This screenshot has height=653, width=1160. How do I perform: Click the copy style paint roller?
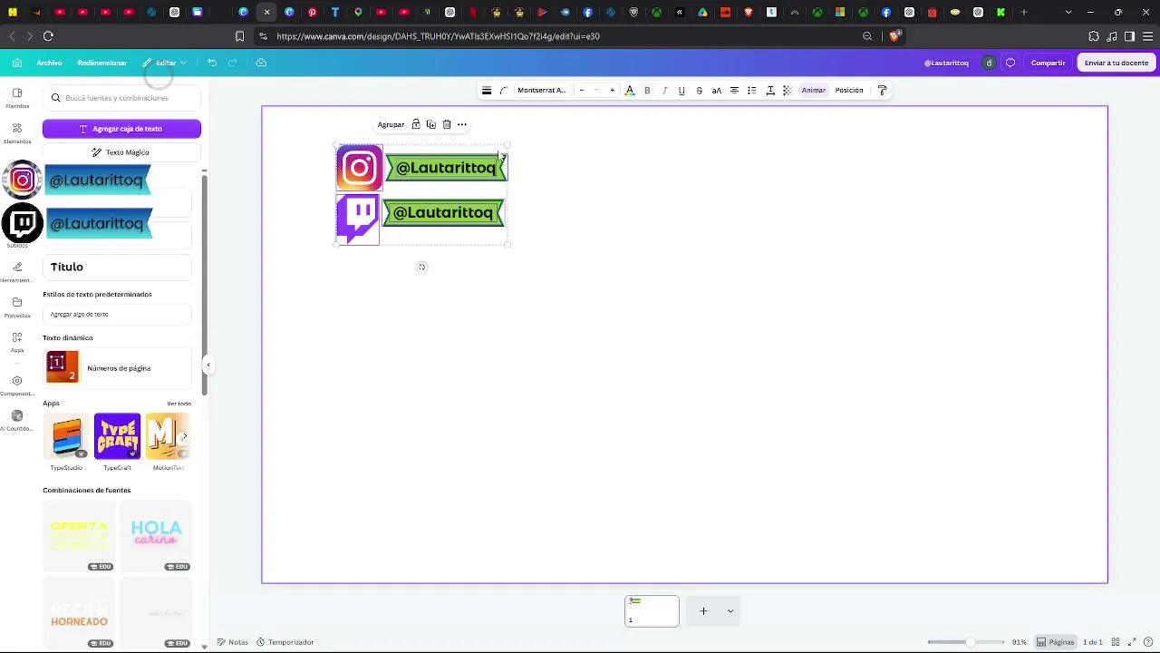(883, 91)
